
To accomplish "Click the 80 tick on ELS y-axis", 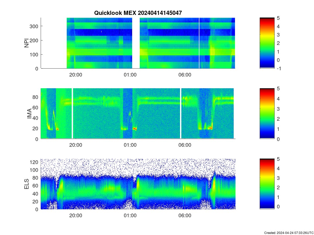I will pyautogui.click(x=36, y=178).
